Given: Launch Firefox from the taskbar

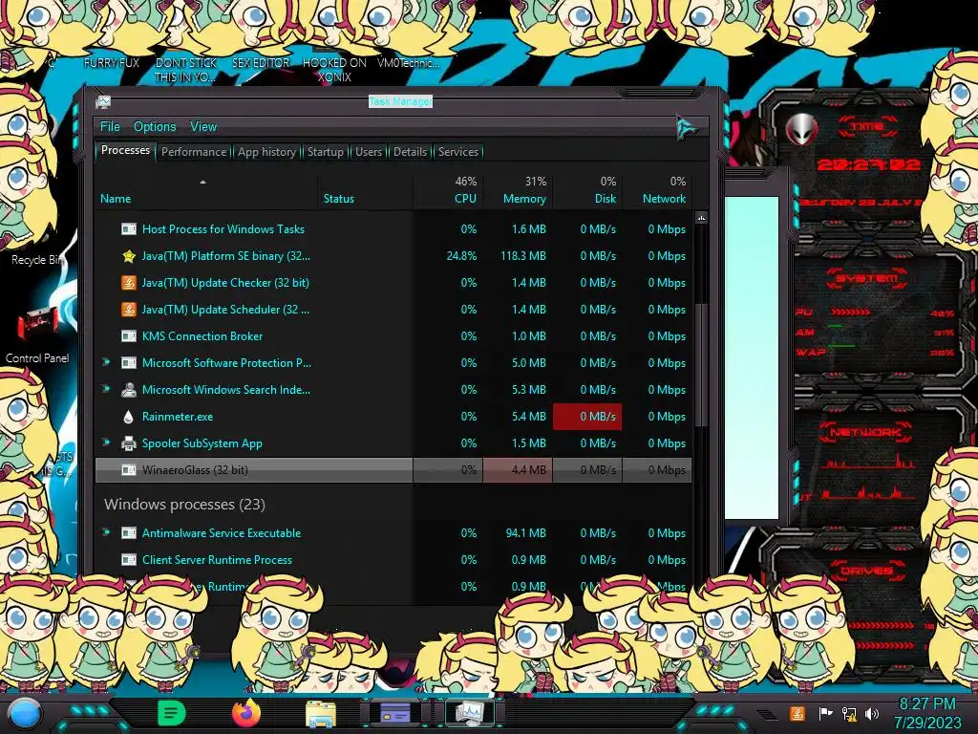Looking at the screenshot, I should pyautogui.click(x=246, y=713).
